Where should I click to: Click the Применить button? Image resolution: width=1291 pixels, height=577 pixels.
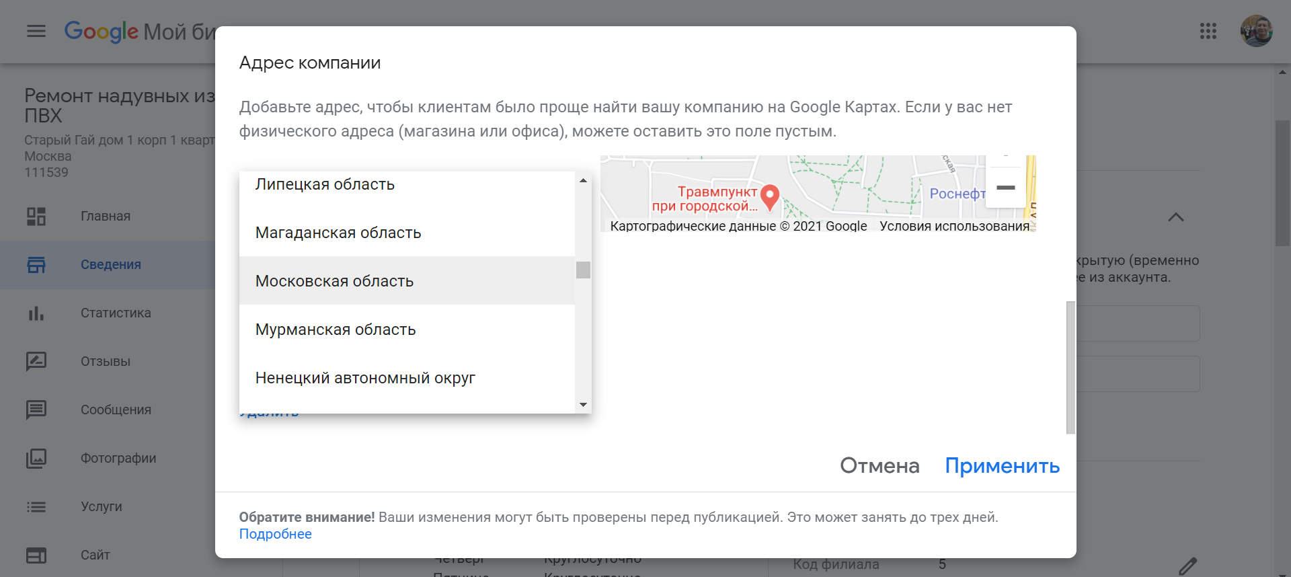tap(1002, 465)
